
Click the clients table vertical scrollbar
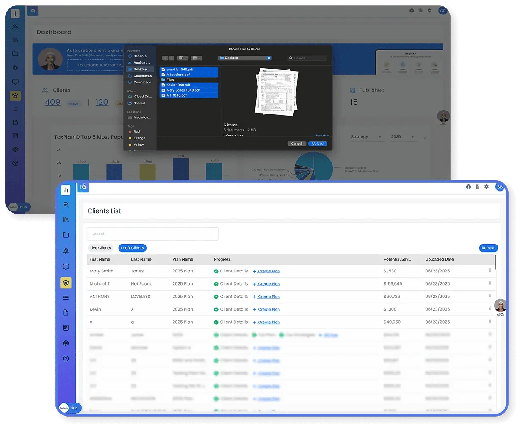[x=495, y=262]
